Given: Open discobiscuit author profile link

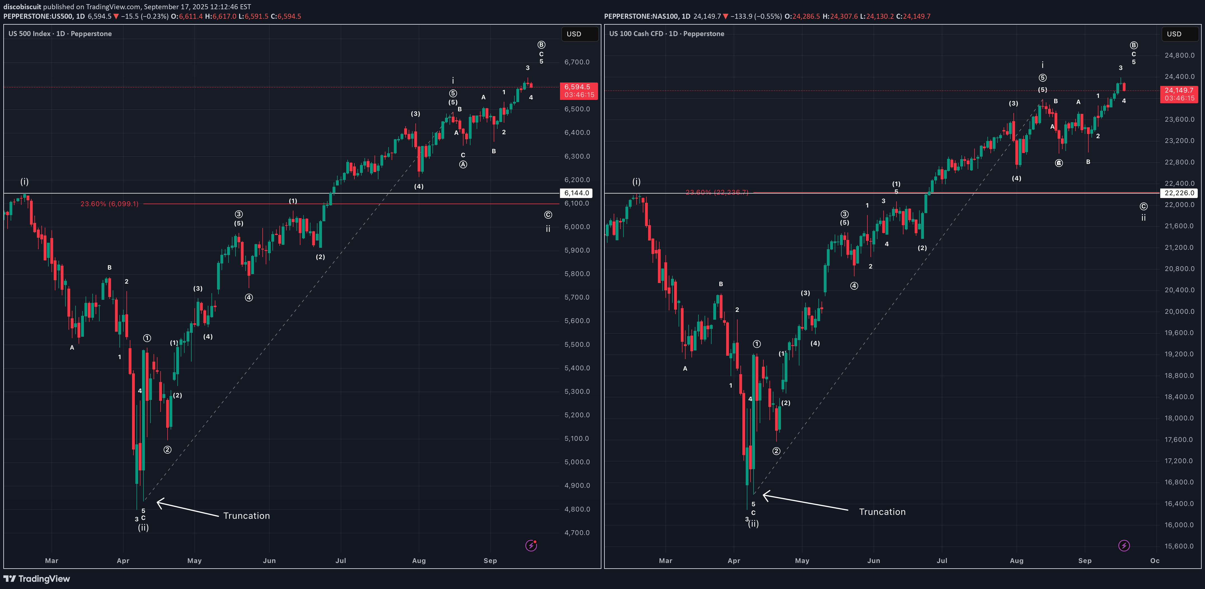Looking at the screenshot, I should 22,6.
